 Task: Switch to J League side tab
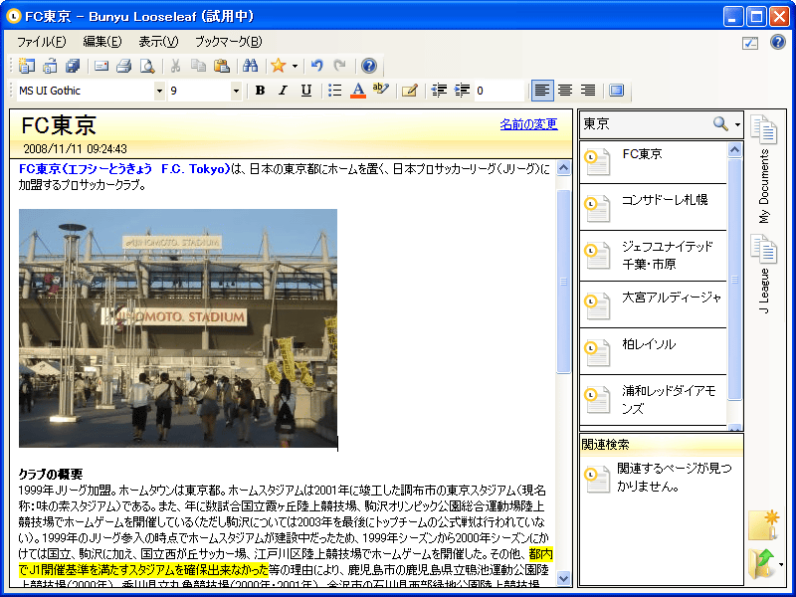click(764, 275)
